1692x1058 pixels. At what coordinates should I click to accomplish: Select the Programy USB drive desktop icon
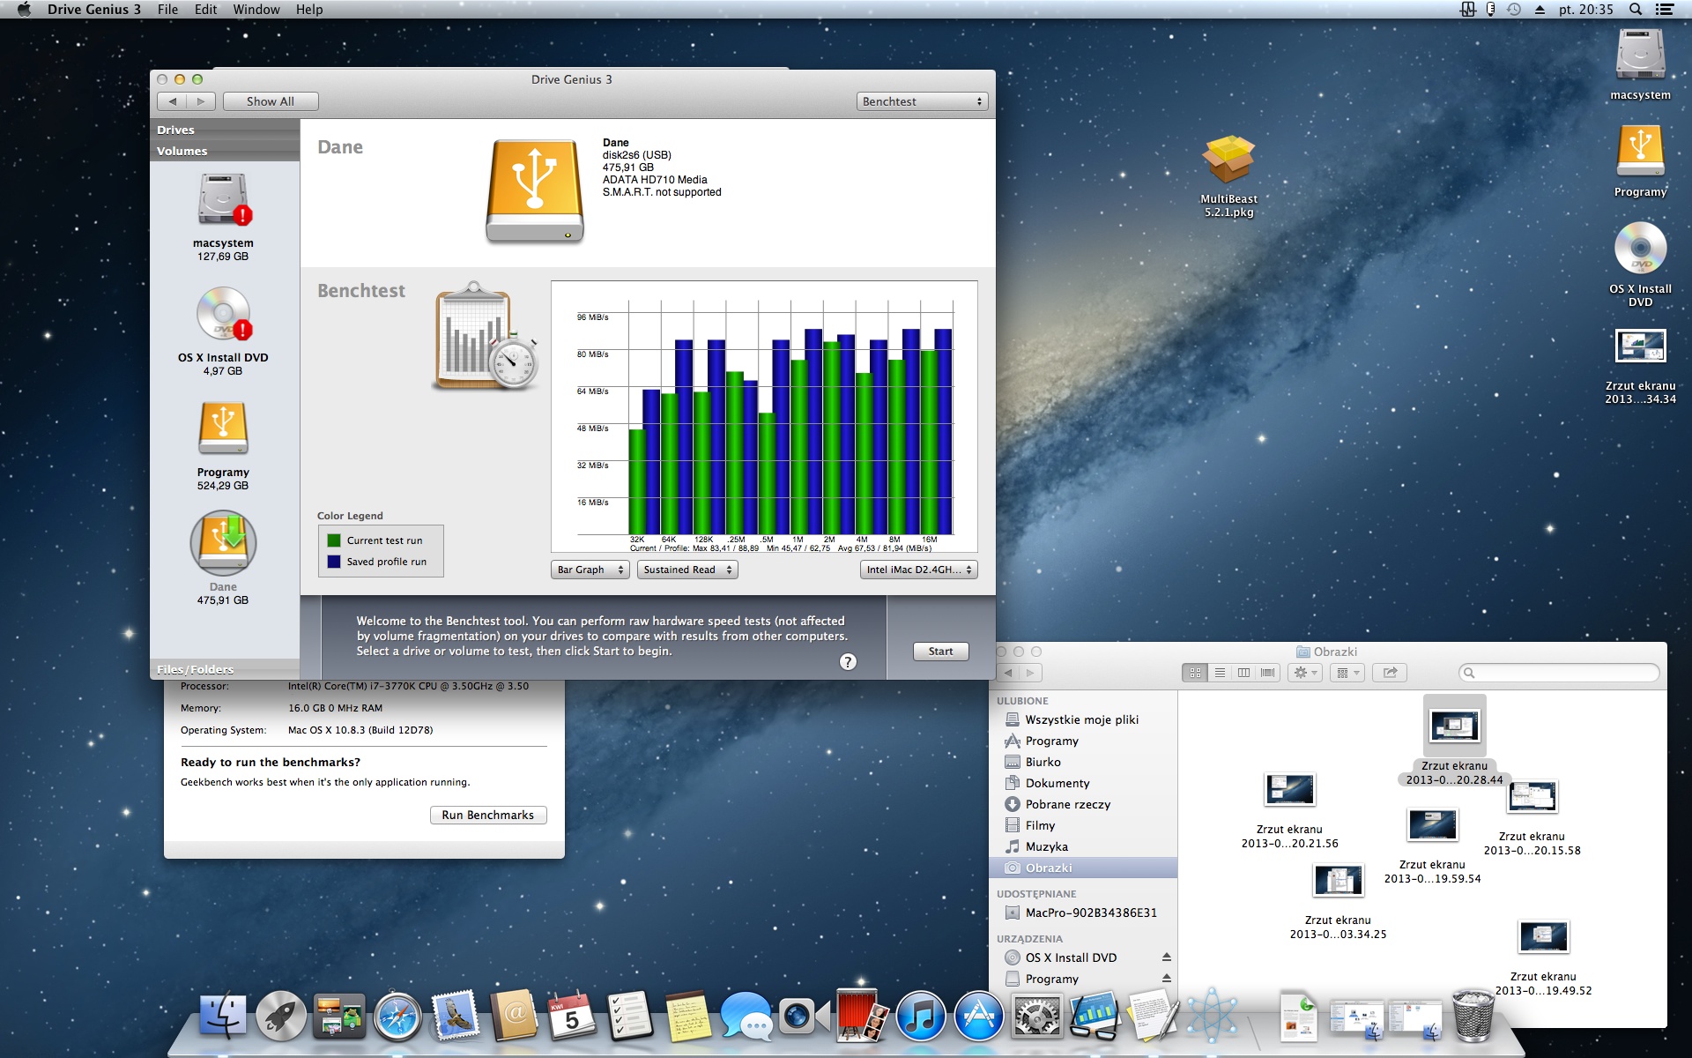click(1640, 152)
